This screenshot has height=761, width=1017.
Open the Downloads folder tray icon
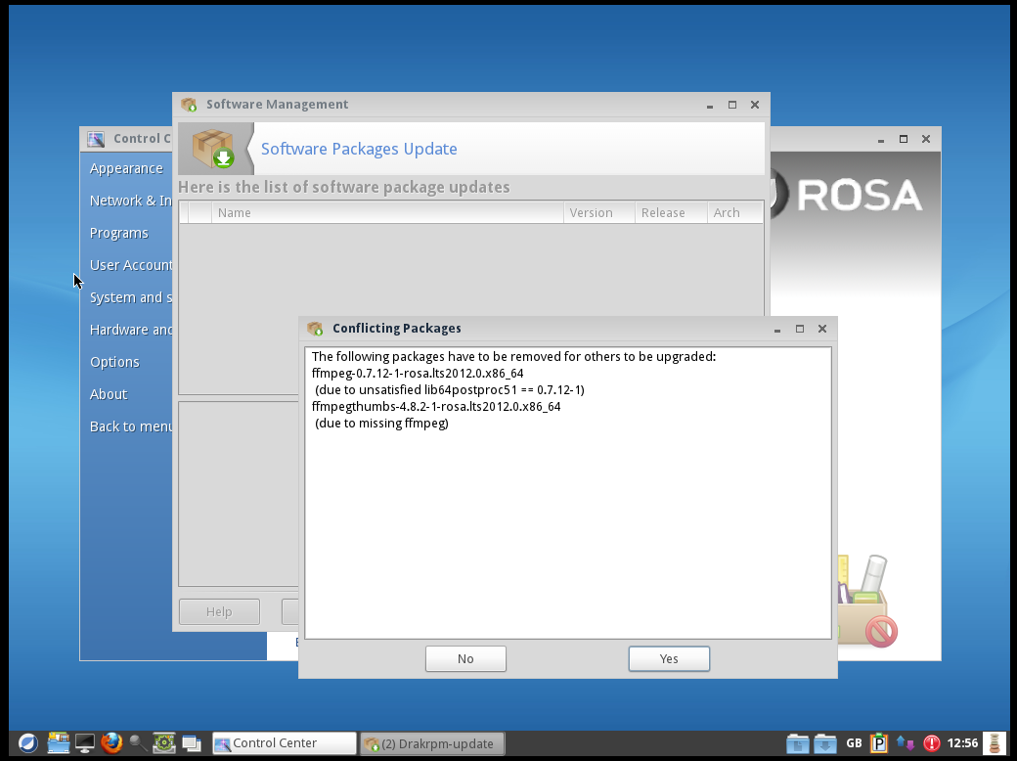[825, 743]
